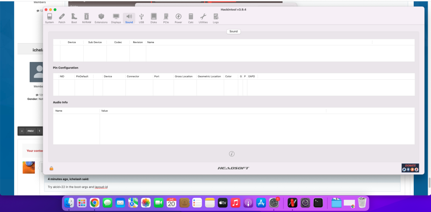Screen dimensions: 431x212
Task: Select the Sound toolbar icon
Action: pos(129,18)
